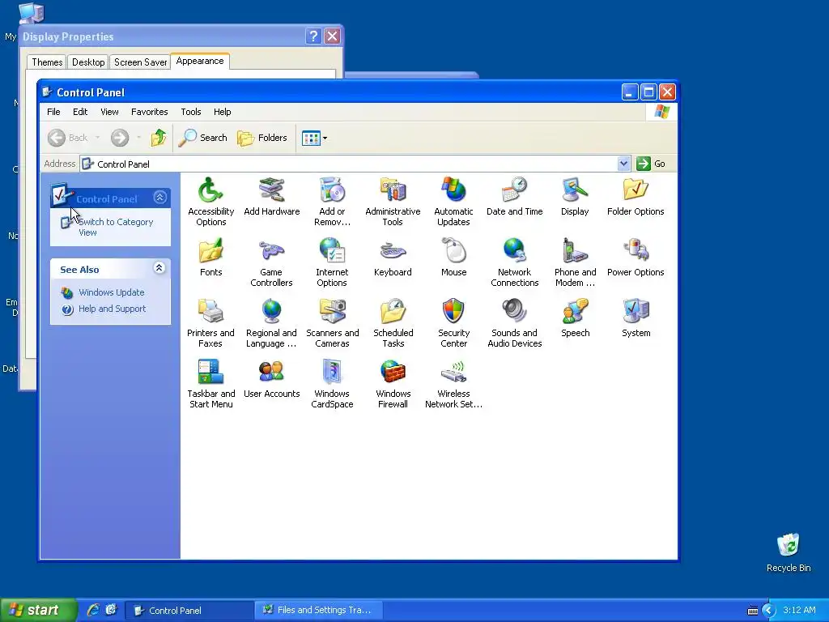Expand the Address bar dropdown
Screen dimensions: 829x622
point(623,164)
